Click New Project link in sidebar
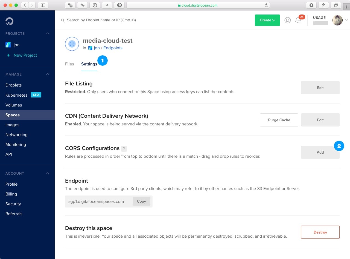 [x=25, y=55]
